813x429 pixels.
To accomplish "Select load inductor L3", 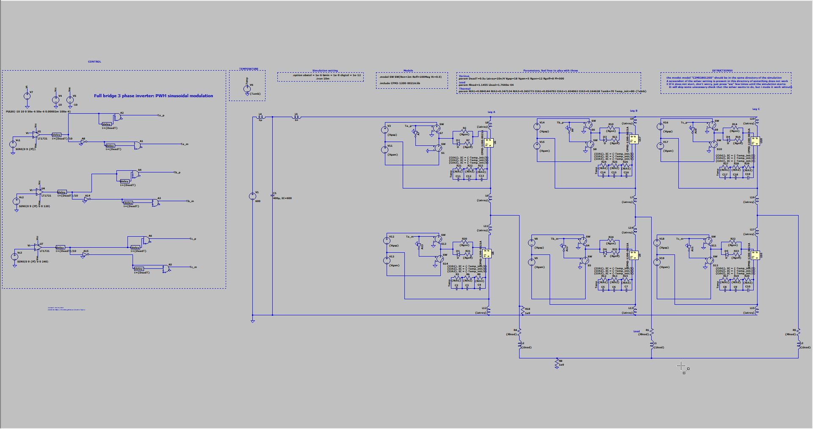I will (x=799, y=345).
